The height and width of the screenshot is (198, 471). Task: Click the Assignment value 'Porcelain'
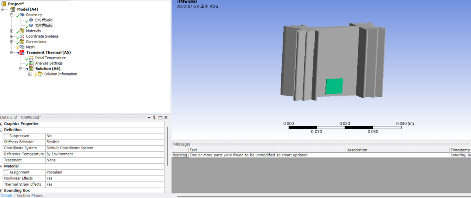(x=105, y=172)
